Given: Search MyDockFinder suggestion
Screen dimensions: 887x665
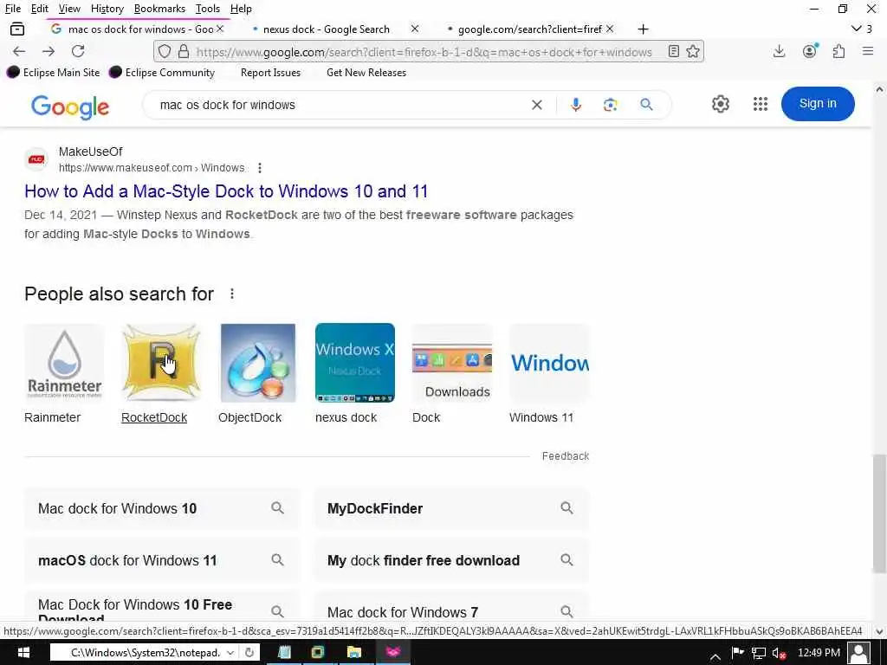Looking at the screenshot, I should coord(451,508).
